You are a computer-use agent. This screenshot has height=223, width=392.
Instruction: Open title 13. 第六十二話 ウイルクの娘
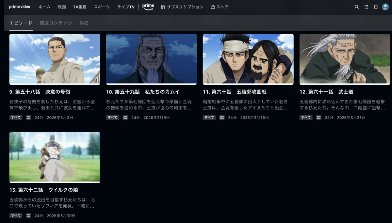point(43,190)
